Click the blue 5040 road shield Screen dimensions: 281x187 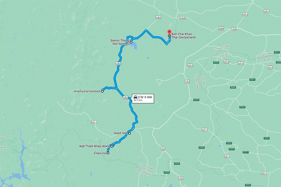tap(233, 87)
